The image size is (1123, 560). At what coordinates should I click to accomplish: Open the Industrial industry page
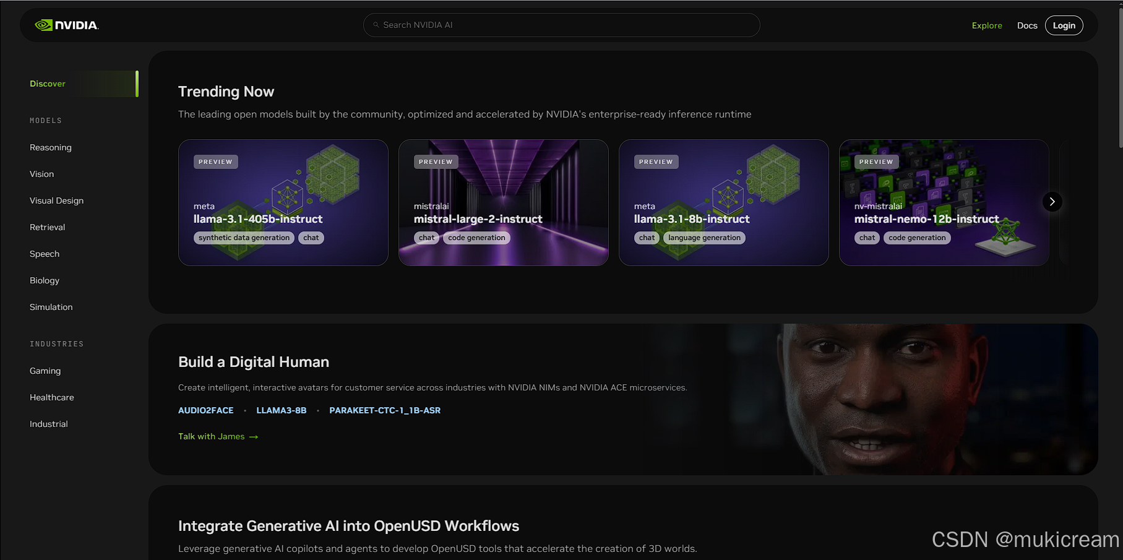pyautogui.click(x=49, y=424)
